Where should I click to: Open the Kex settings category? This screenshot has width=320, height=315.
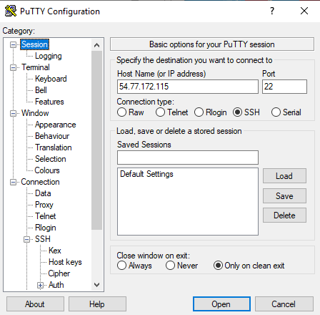tap(55, 251)
